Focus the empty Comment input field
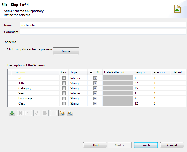This screenshot has height=152, width=187. tap(103, 32)
